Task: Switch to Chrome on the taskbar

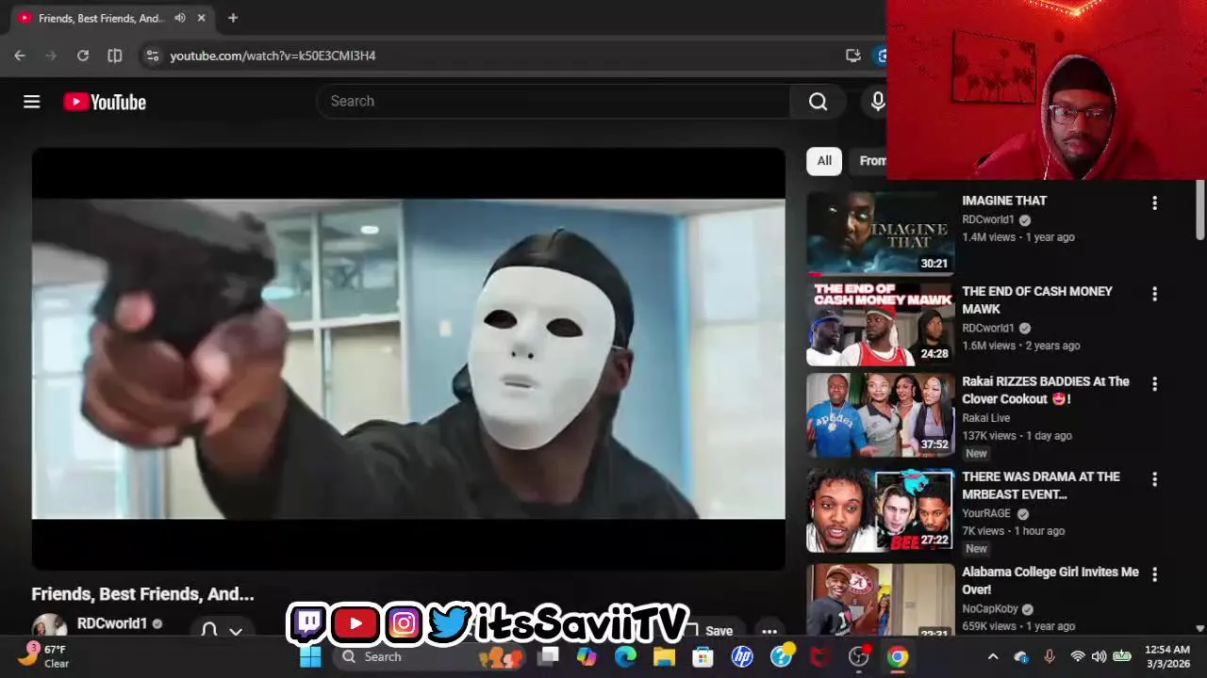Action: [x=898, y=656]
